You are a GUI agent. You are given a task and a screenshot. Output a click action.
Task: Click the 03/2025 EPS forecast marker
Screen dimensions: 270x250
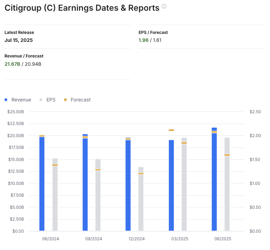(184, 143)
